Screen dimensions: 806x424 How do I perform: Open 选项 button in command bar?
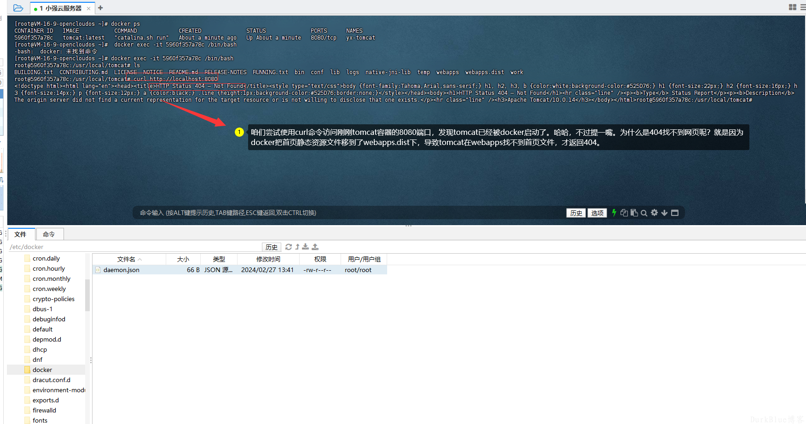click(597, 213)
